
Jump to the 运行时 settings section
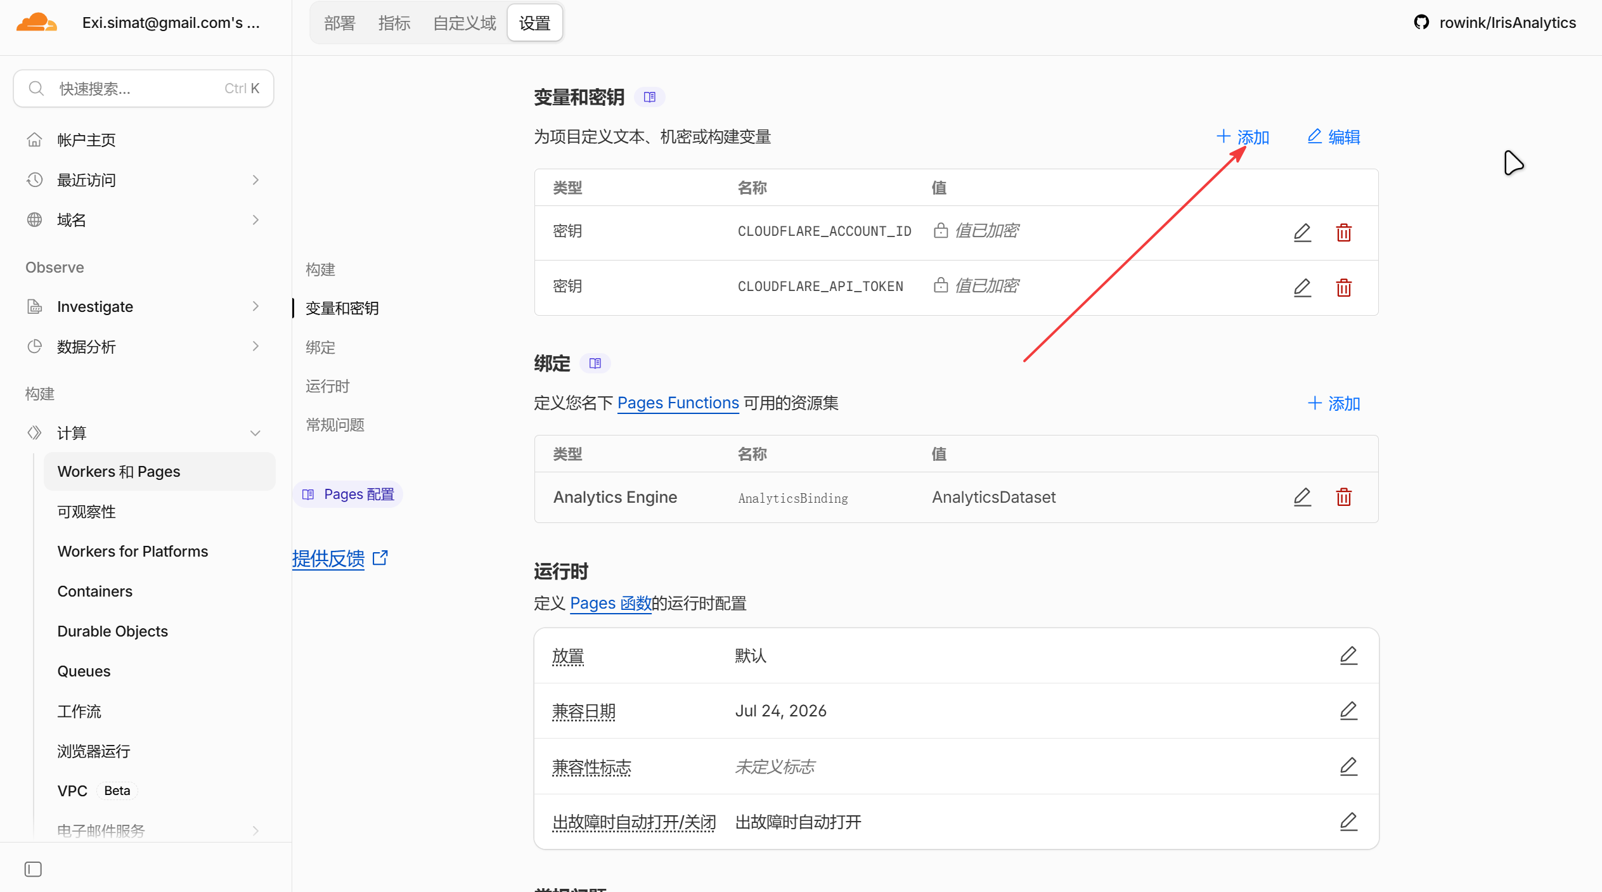[328, 386]
